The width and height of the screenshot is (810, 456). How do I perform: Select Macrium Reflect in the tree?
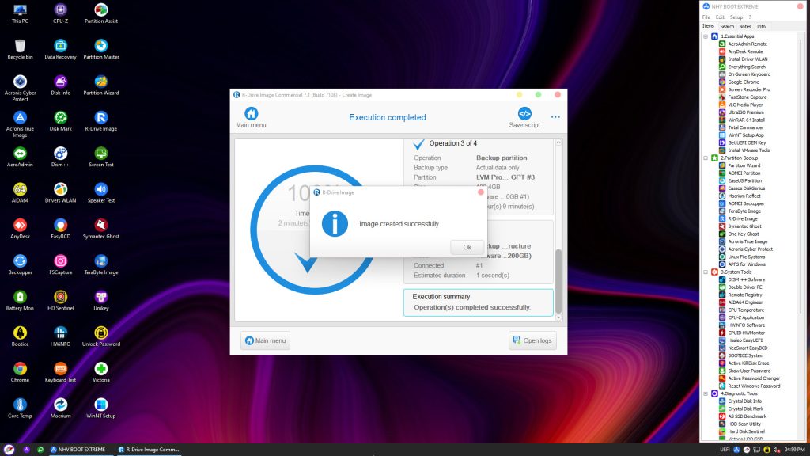point(744,196)
